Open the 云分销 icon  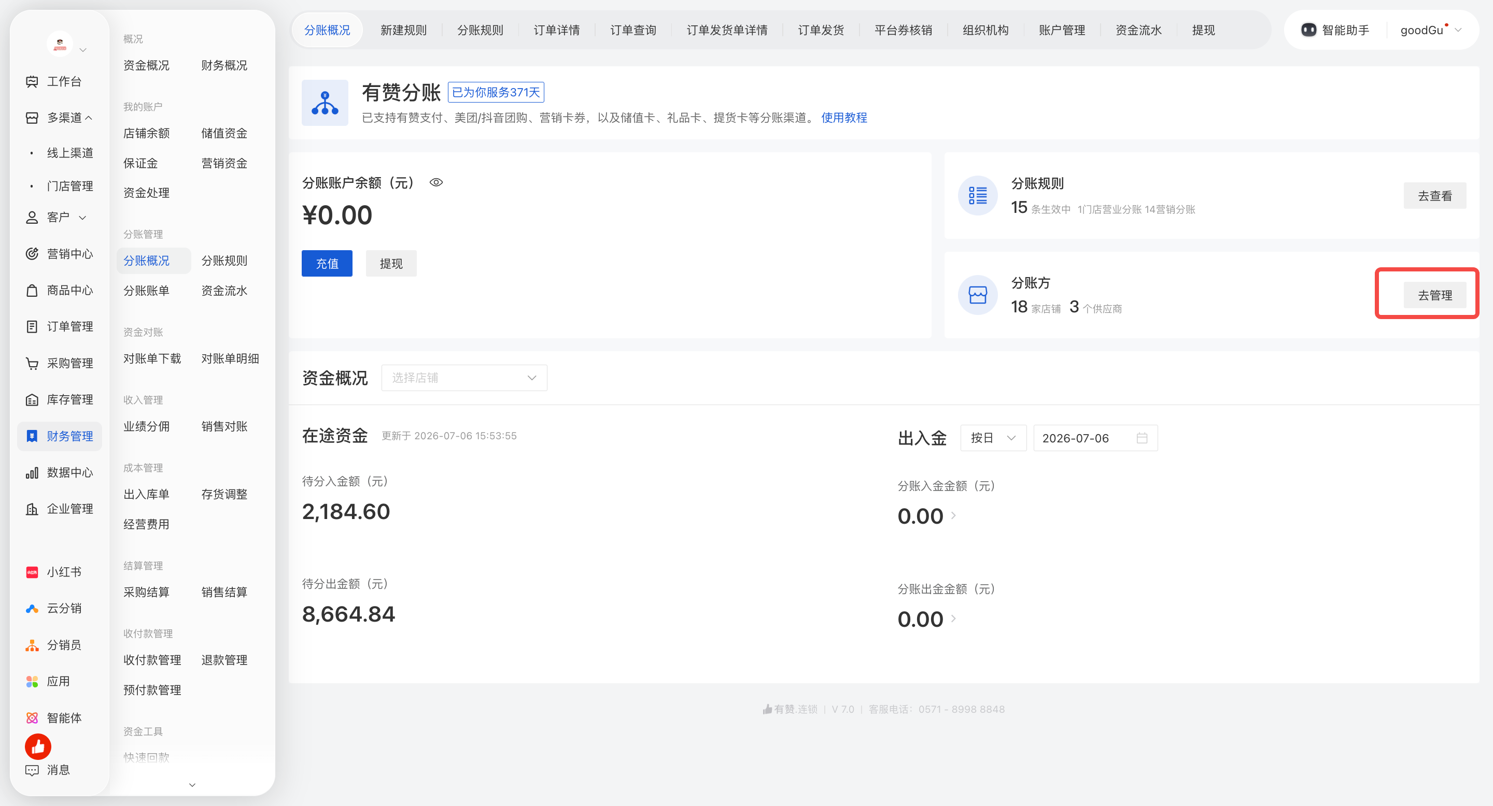point(33,609)
